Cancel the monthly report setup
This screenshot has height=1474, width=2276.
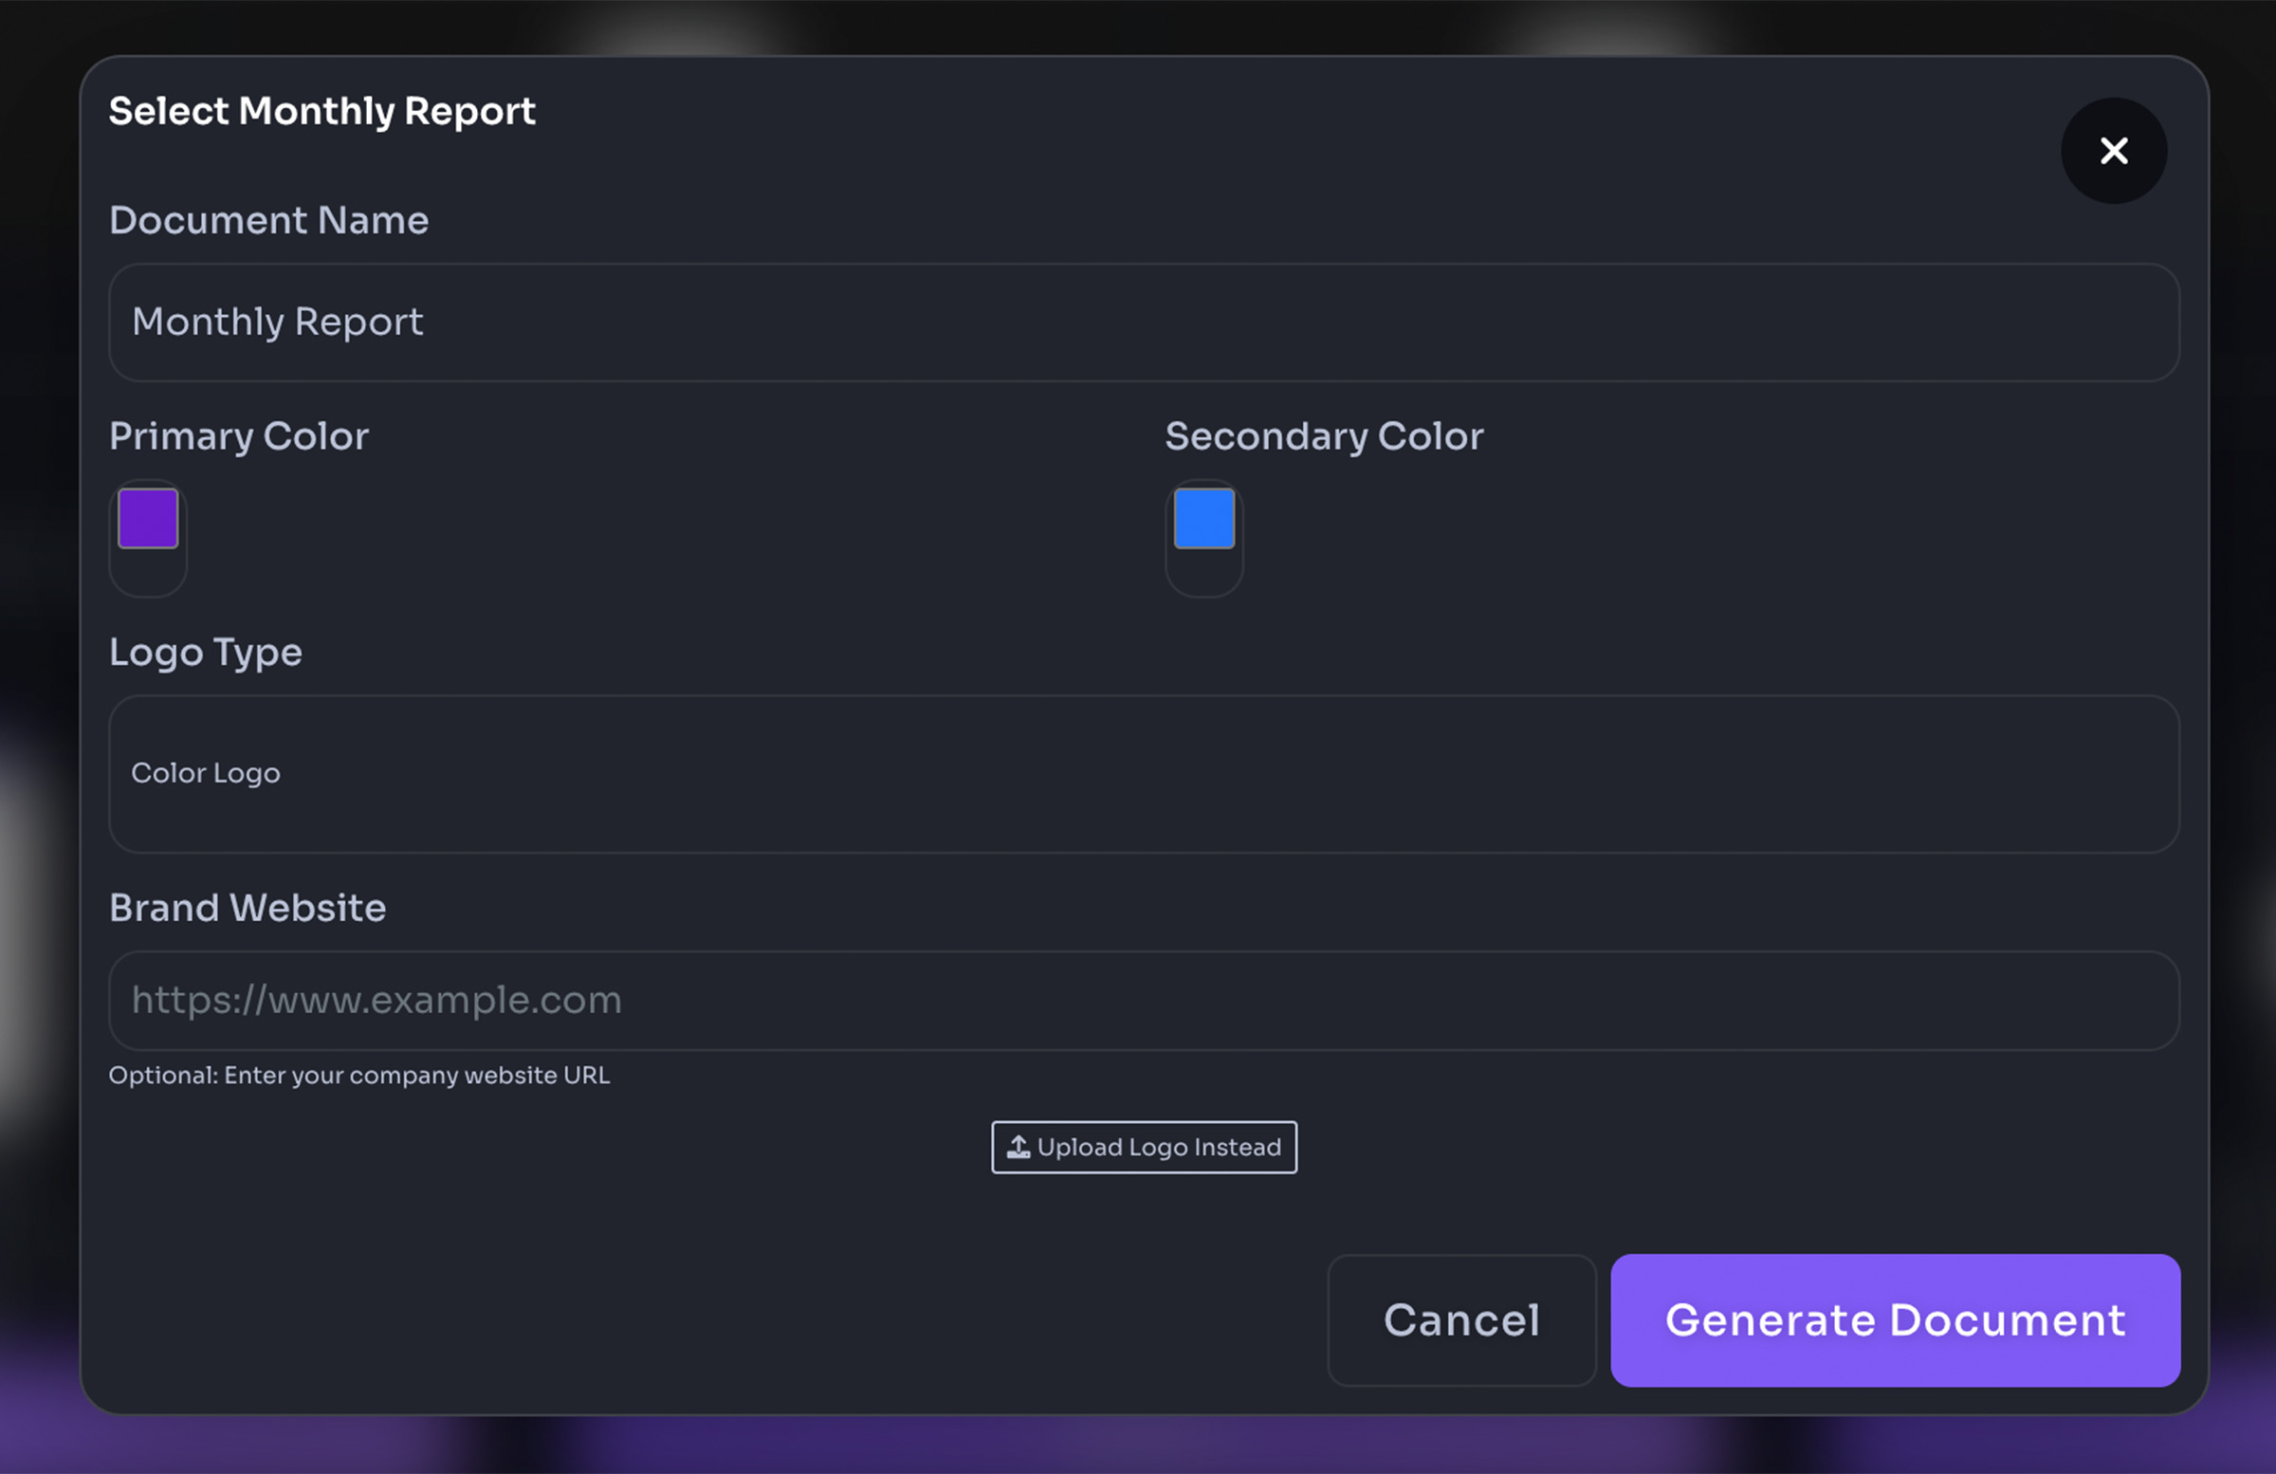1461,1321
